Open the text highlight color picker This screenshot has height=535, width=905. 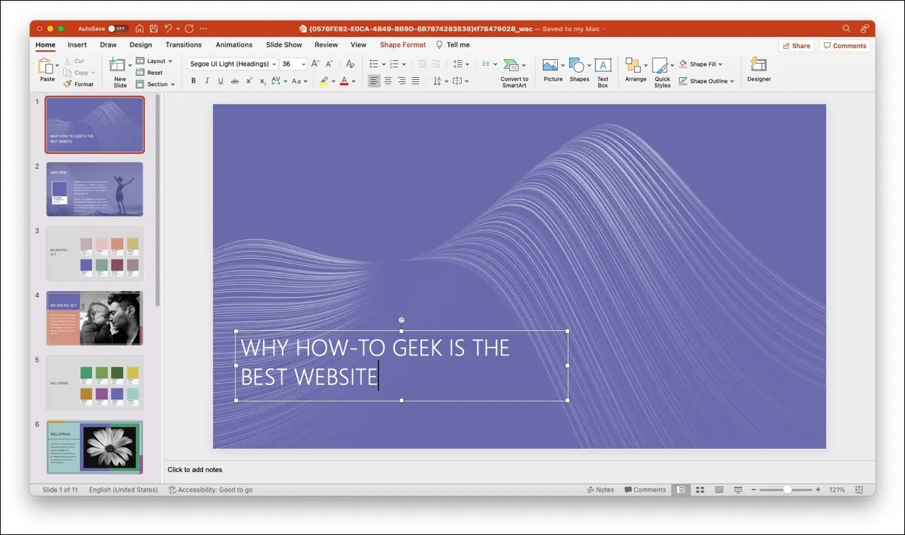[334, 81]
